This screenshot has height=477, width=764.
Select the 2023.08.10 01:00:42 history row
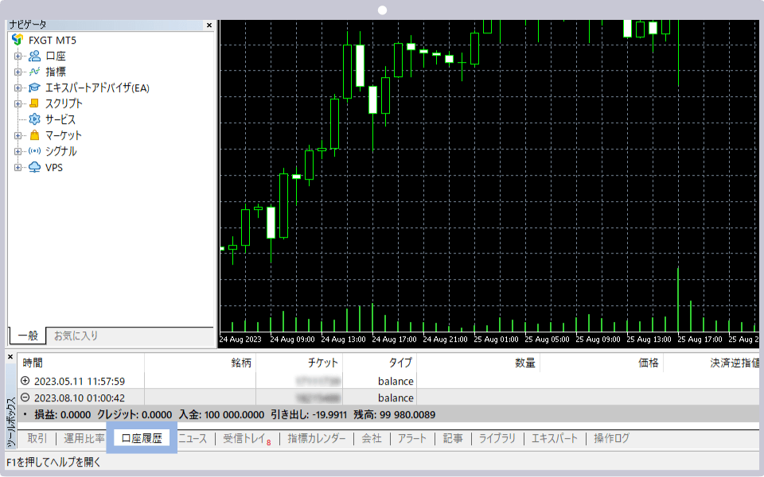388,397
